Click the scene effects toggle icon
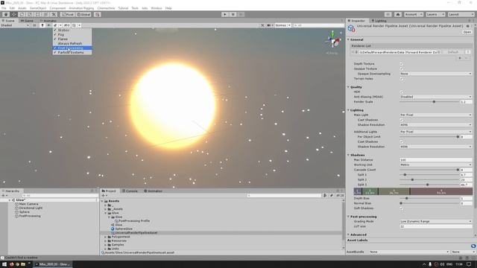The image size is (477, 268). pyautogui.click(x=55, y=25)
